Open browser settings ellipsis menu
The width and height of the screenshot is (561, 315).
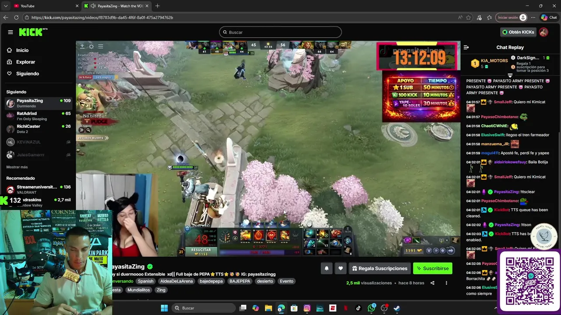pos(533,17)
